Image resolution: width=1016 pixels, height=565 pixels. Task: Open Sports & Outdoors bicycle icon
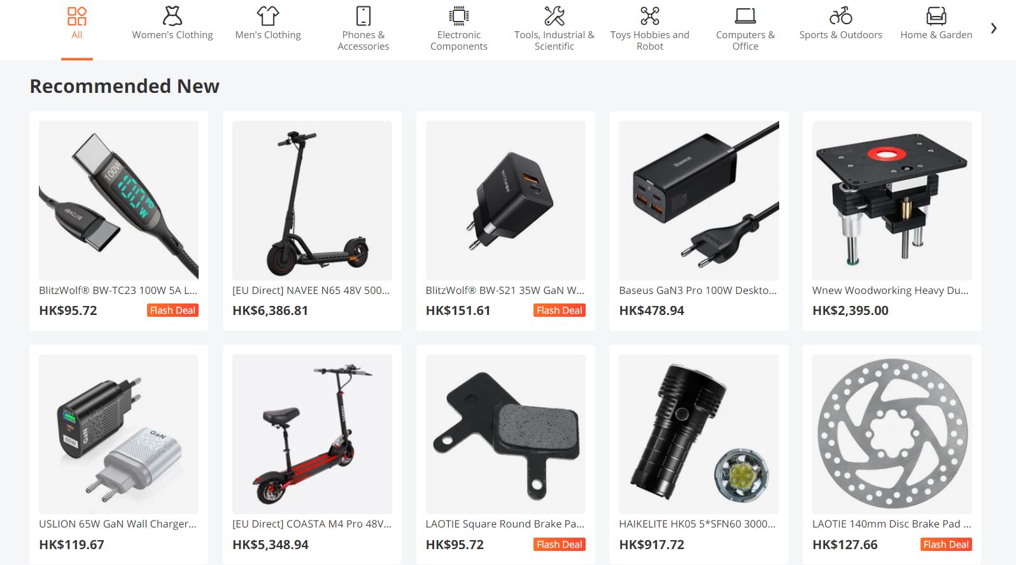841,16
